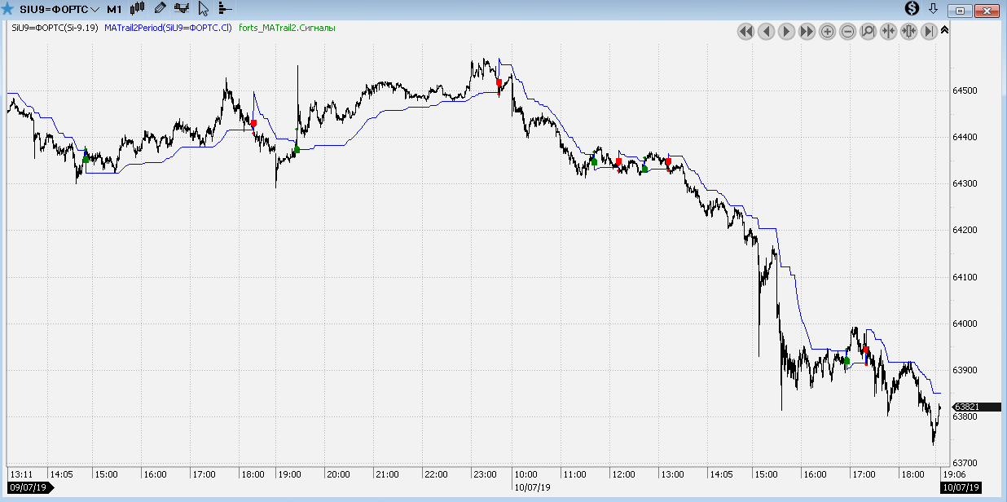This screenshot has width=1007, height=502.
Task: Step the chart one bar backward
Action: coord(766,32)
